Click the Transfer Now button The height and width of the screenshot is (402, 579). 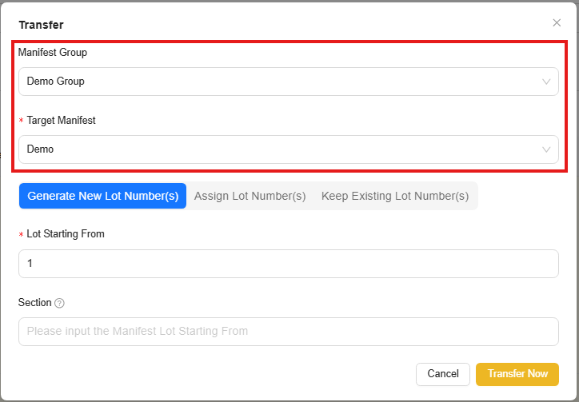click(x=517, y=374)
